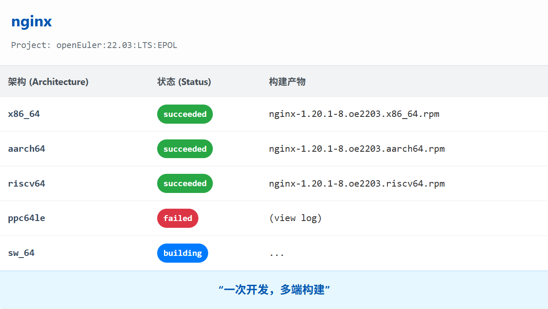Click the 状态 (Status) column header

coord(184,82)
